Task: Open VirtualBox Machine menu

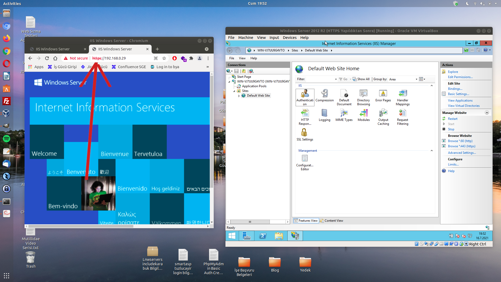Action: pos(246,38)
